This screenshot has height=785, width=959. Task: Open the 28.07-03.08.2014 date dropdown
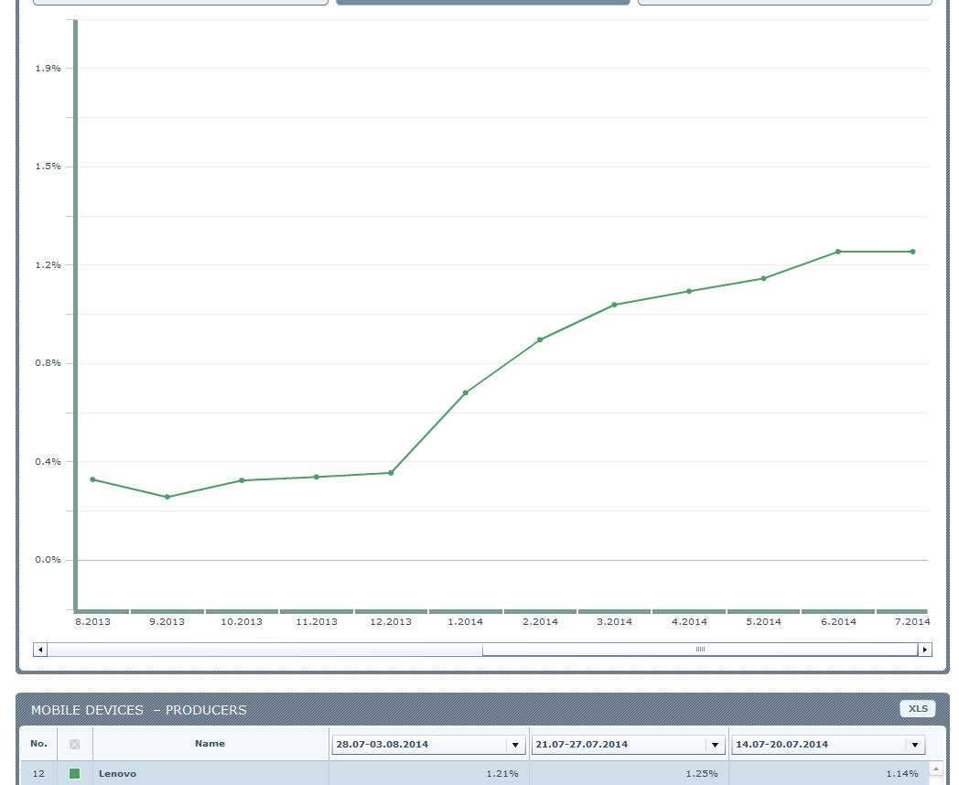pos(516,745)
